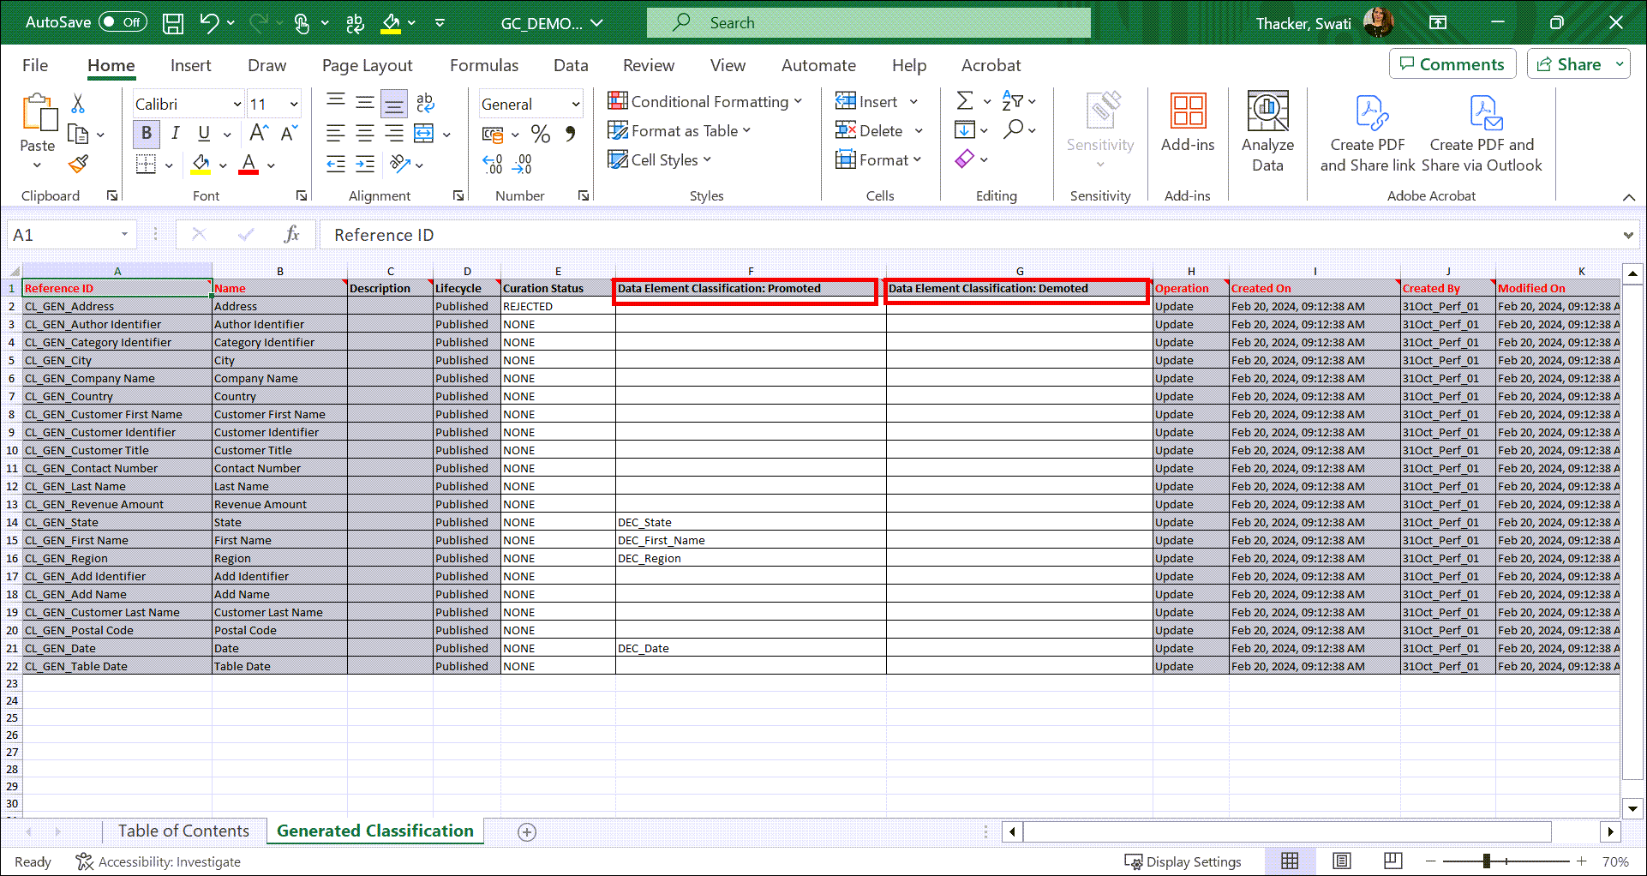The image size is (1647, 876).
Task: Click Create PDF and Share link
Action: point(1368,133)
